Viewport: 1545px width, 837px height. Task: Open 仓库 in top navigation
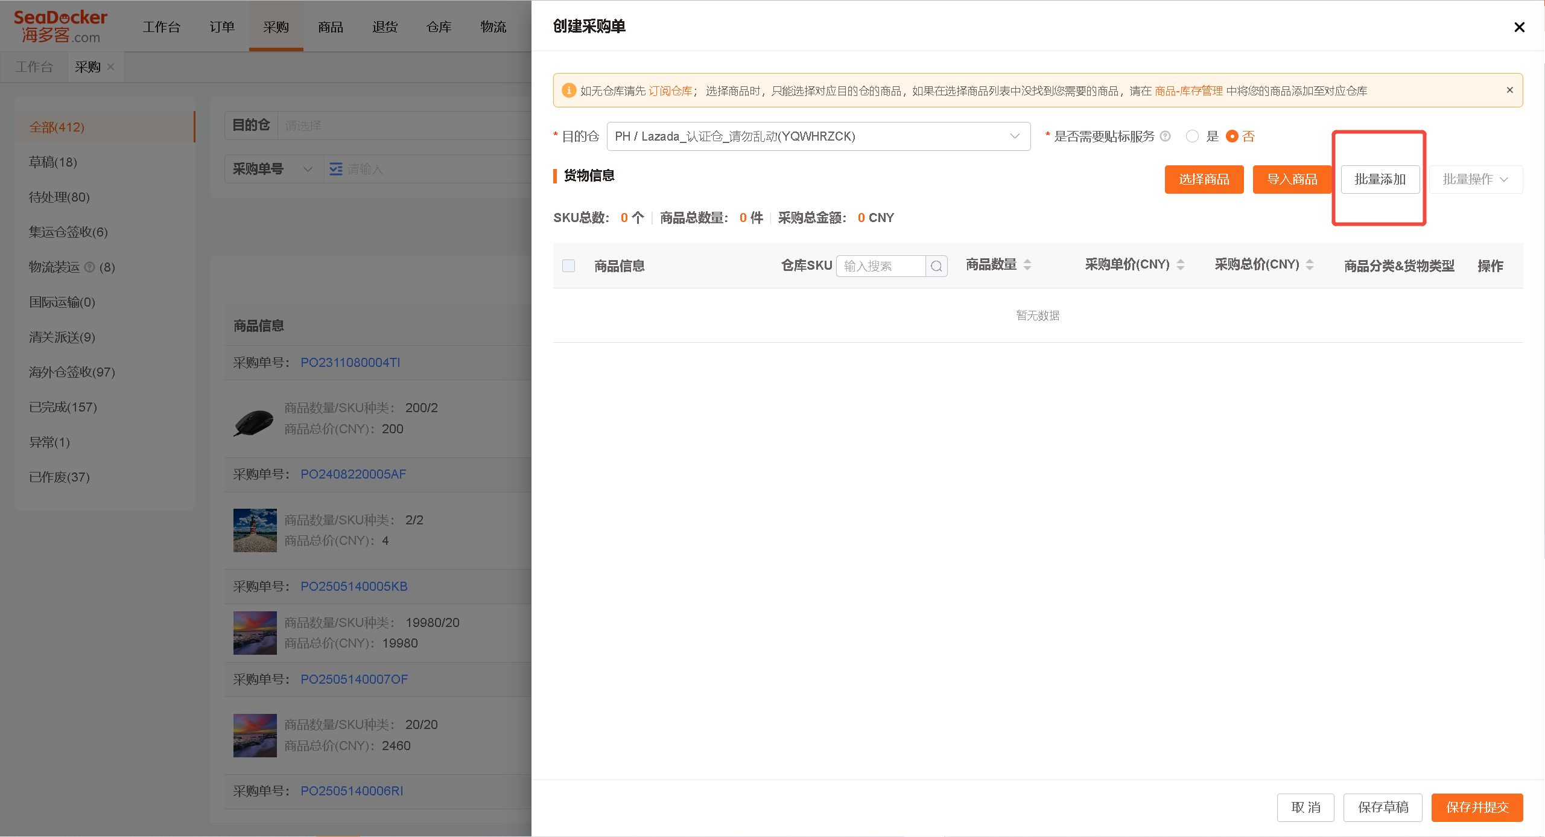click(x=439, y=27)
